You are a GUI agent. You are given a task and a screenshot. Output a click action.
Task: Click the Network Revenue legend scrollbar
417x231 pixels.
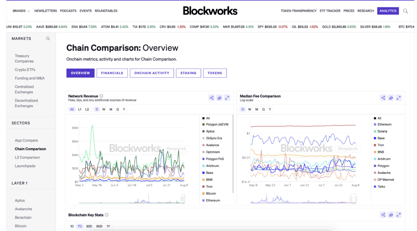pos(233,154)
